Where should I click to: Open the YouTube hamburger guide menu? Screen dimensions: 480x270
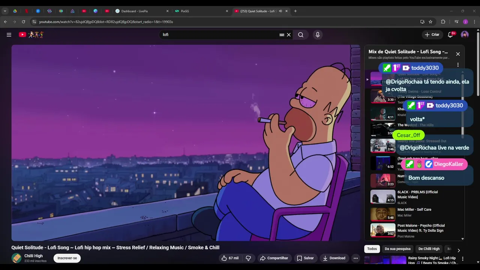click(9, 34)
